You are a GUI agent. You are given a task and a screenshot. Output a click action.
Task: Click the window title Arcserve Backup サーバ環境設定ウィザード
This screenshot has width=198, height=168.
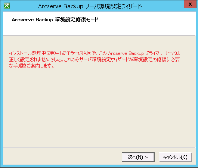point(90,6)
